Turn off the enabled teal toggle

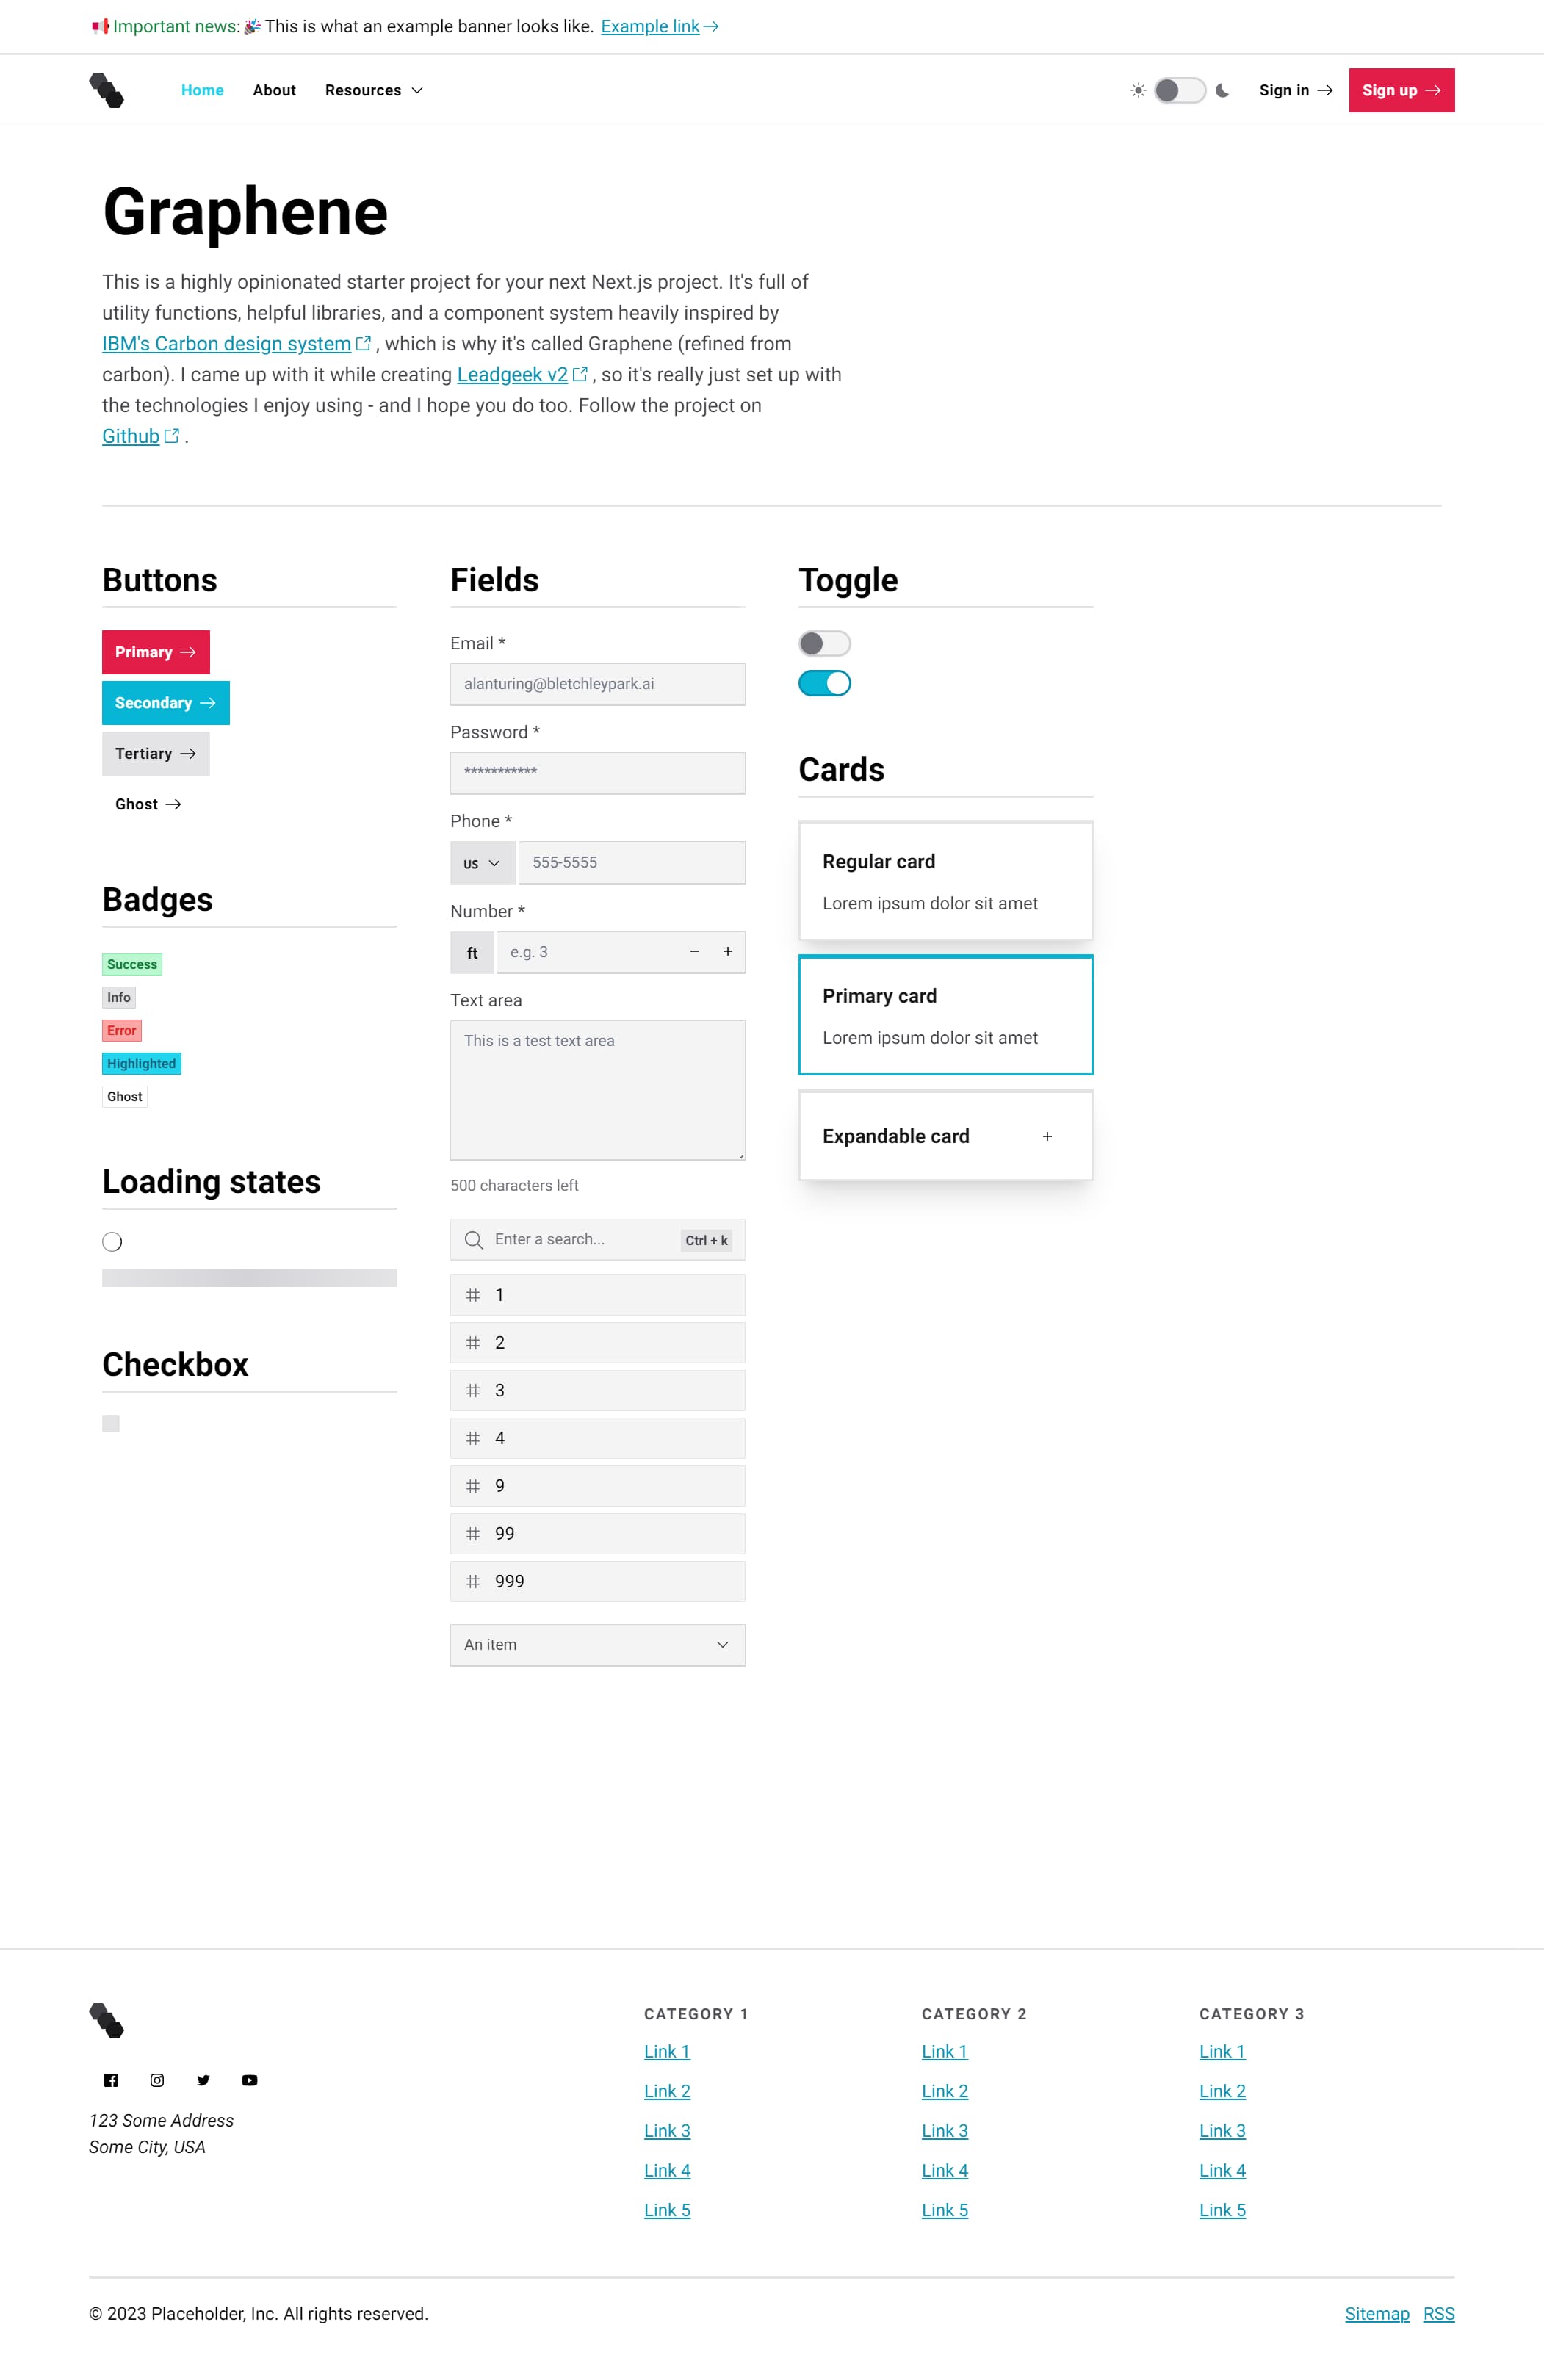pyautogui.click(x=825, y=683)
